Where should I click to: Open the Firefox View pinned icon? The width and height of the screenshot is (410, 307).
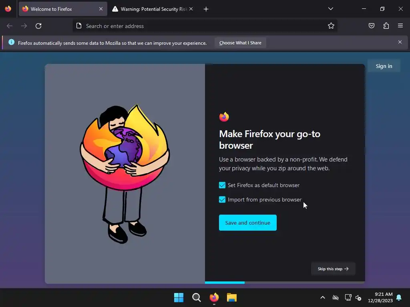[x=8, y=9]
